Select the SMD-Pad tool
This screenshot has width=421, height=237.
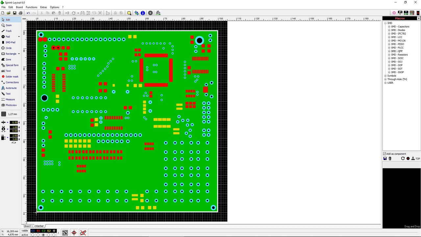click(11, 42)
